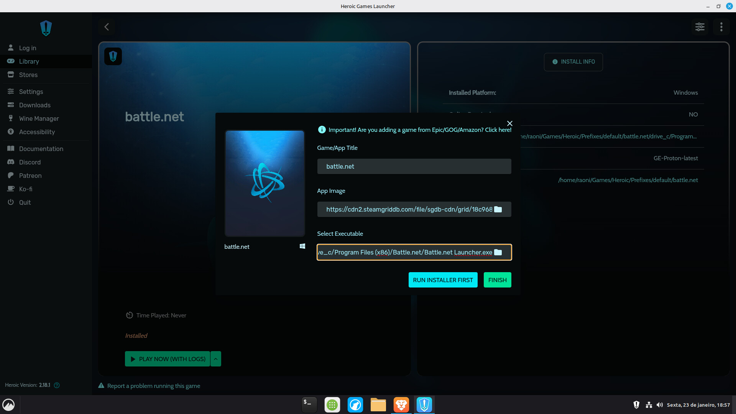Screen dimensions: 736x414
Task: Click the battle.net cover art thumbnail
Action: click(264, 183)
